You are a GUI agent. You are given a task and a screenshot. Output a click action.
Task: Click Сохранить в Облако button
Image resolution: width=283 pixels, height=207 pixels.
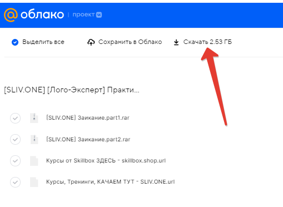point(125,42)
